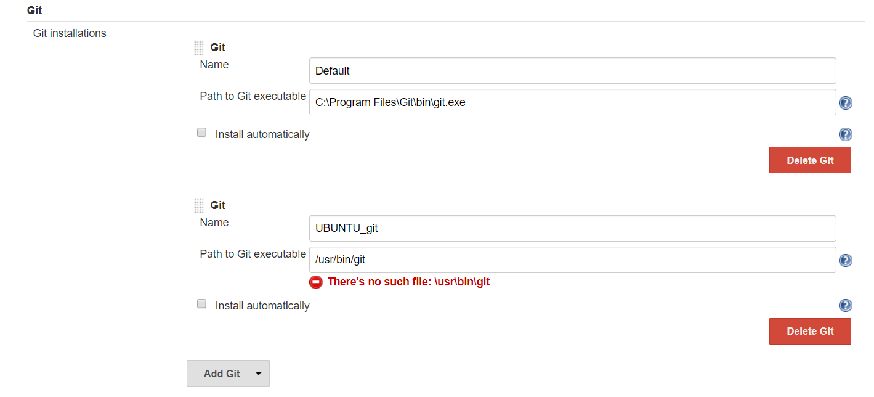Image resolution: width=874 pixels, height=397 pixels.
Task: Enable Install automatically for Default Git
Action: pyautogui.click(x=201, y=133)
